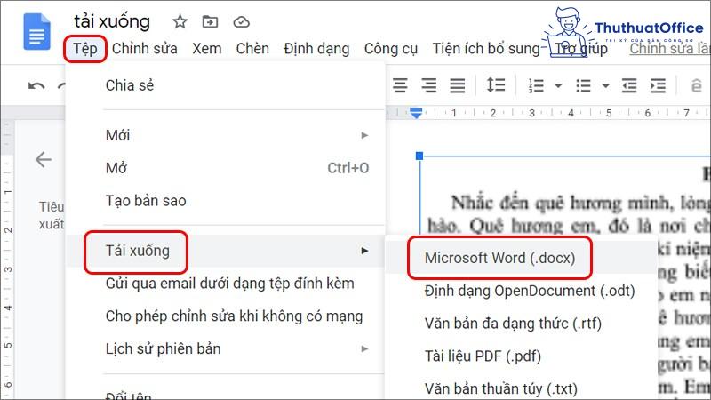This screenshot has height=400, width=711.
Task: Expand the Mới submenu arrow
Action: coord(364,135)
